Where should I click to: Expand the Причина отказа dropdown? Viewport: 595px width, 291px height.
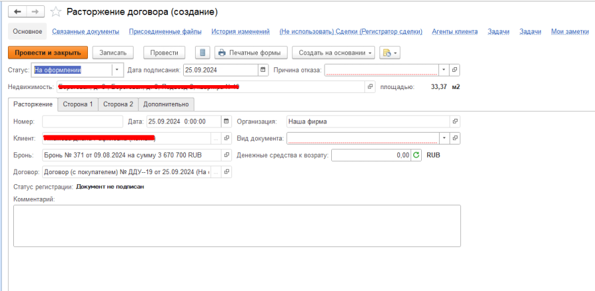[444, 69]
